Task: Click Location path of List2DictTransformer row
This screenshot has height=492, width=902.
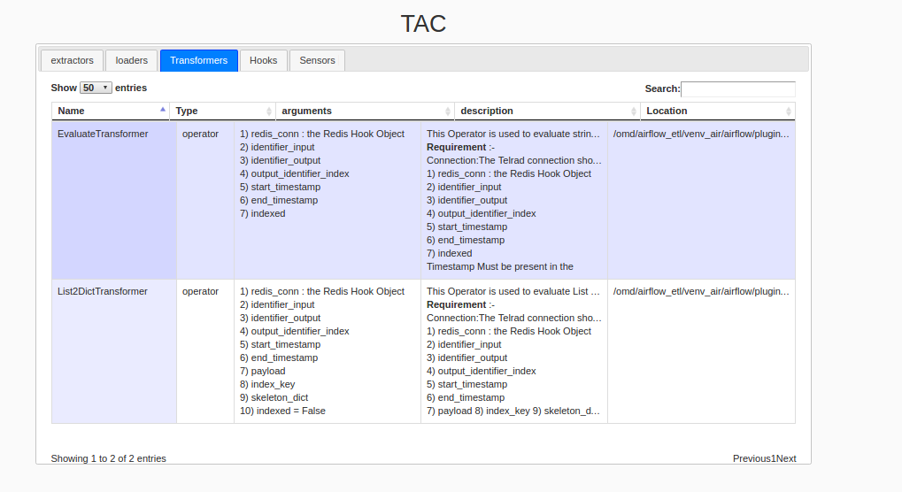Action: [701, 291]
